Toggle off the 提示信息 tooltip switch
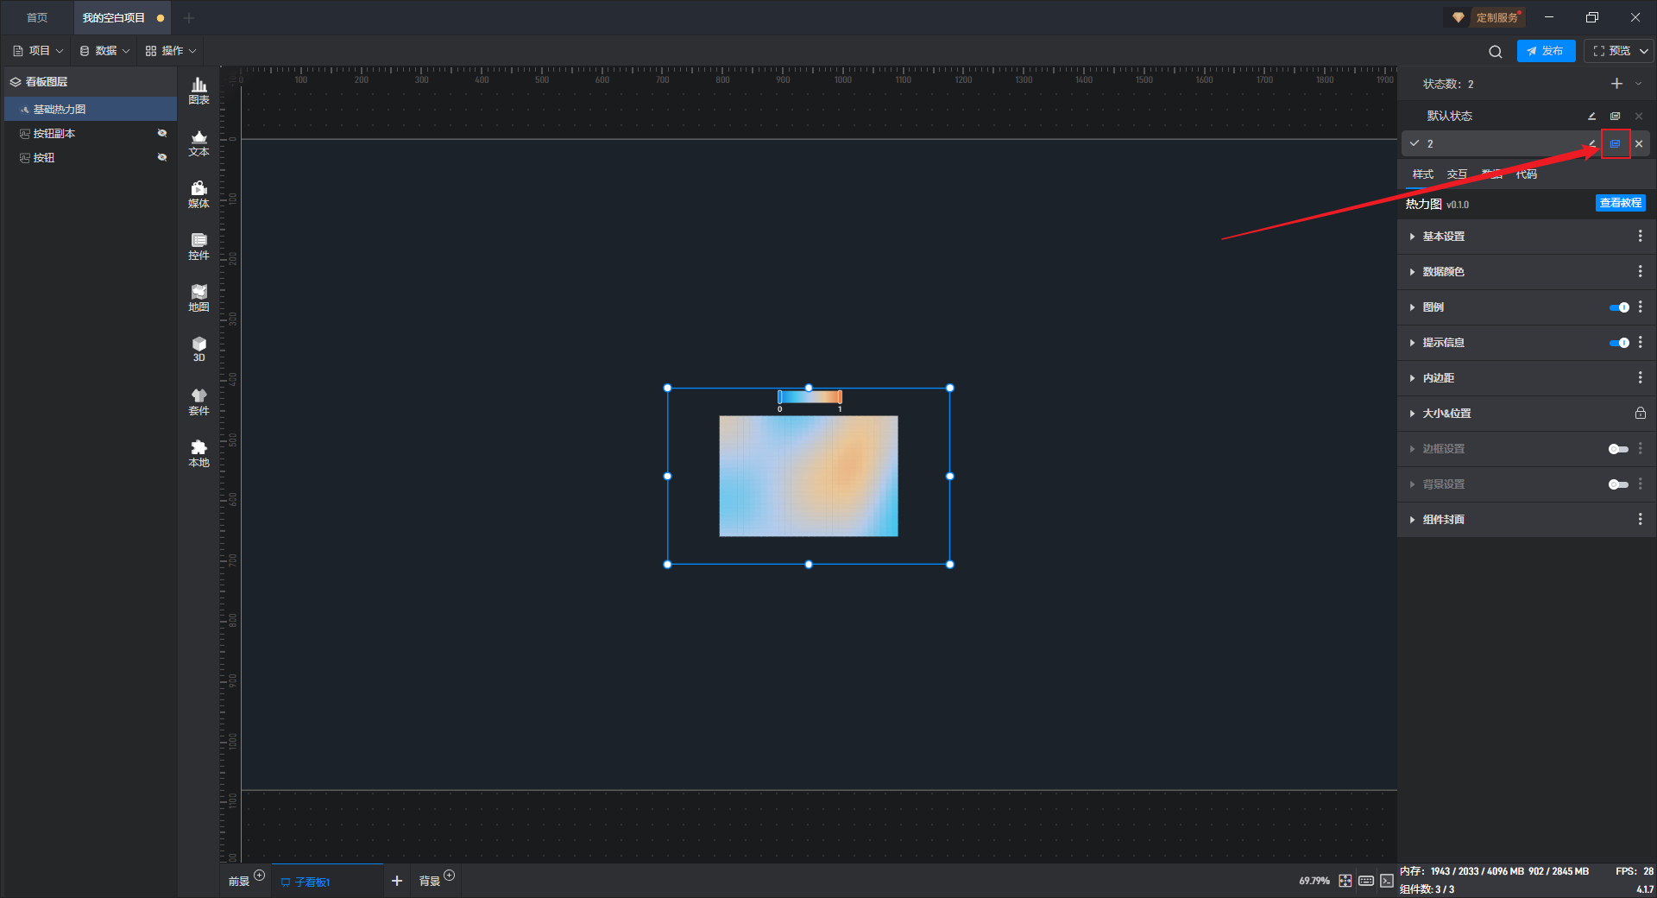Screen dimensions: 1657x898 pos(1619,343)
